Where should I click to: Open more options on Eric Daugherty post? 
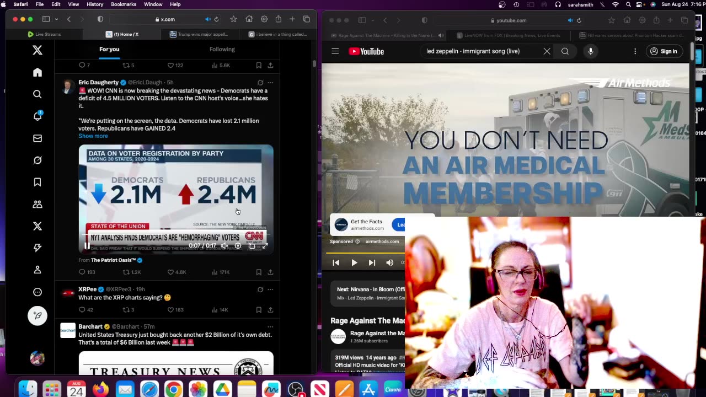point(270,83)
